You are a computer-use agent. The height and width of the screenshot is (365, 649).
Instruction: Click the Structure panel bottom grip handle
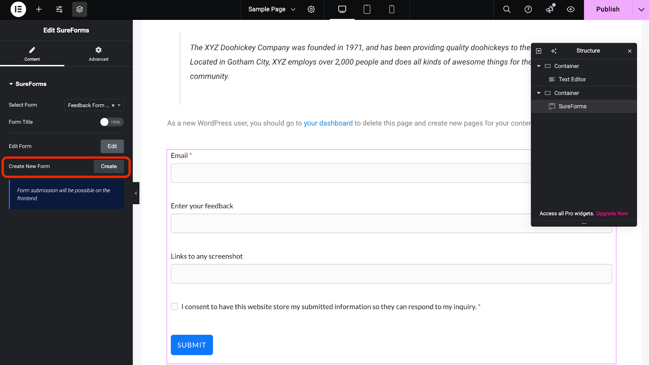click(584, 224)
